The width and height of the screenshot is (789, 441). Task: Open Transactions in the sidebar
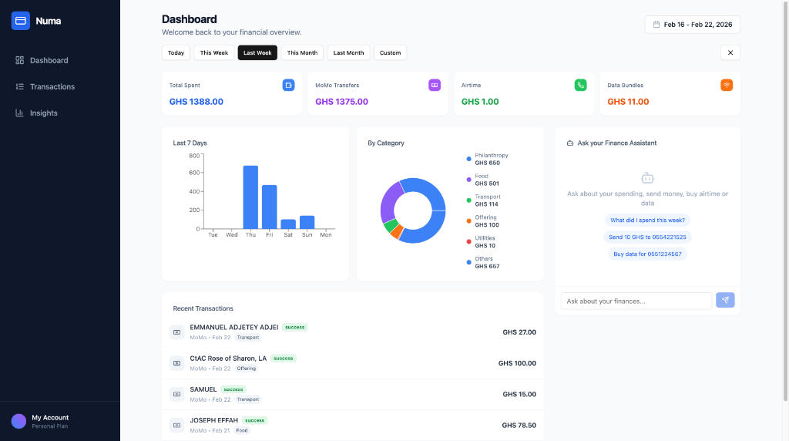60,86
